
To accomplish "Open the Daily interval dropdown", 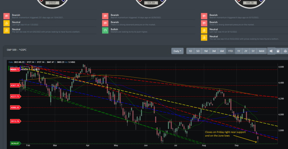I will pos(177,51).
